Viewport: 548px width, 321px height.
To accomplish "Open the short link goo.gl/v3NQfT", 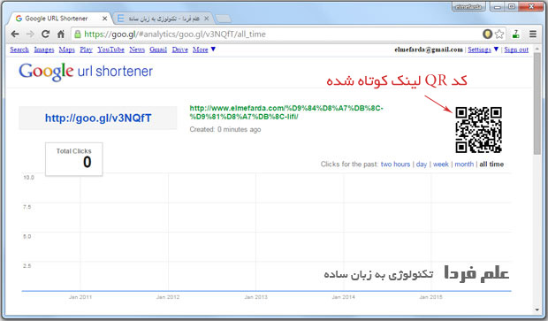I will click(98, 118).
